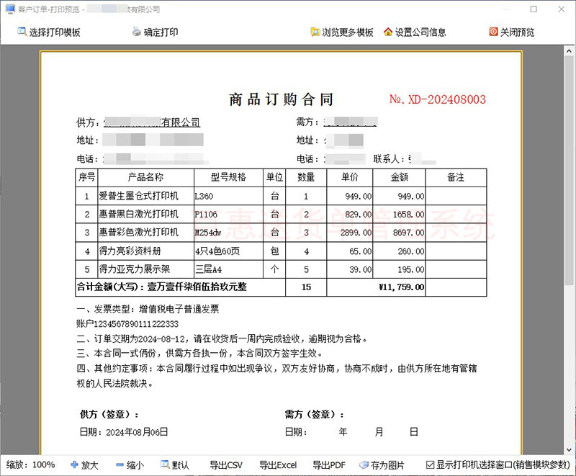Click the folder icon beside 浏览更多模板

click(x=315, y=32)
